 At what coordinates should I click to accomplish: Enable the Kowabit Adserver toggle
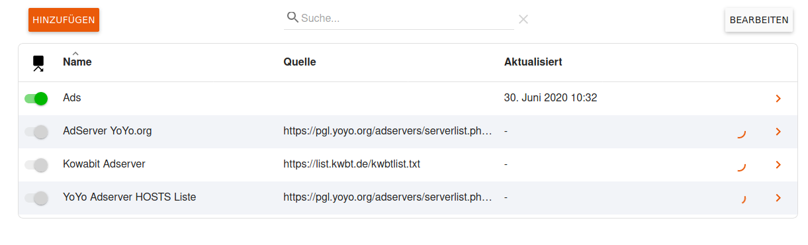click(x=36, y=165)
